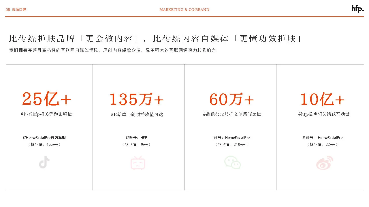Click the Weibo eye logo icon
Image resolution: width=369 pixels, height=207 pixels.
point(325,163)
